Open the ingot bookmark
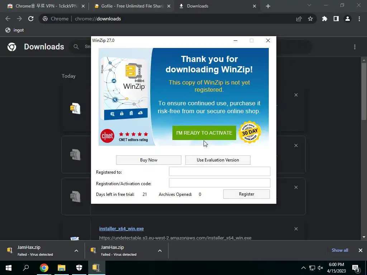367x275 pixels. click(14, 30)
